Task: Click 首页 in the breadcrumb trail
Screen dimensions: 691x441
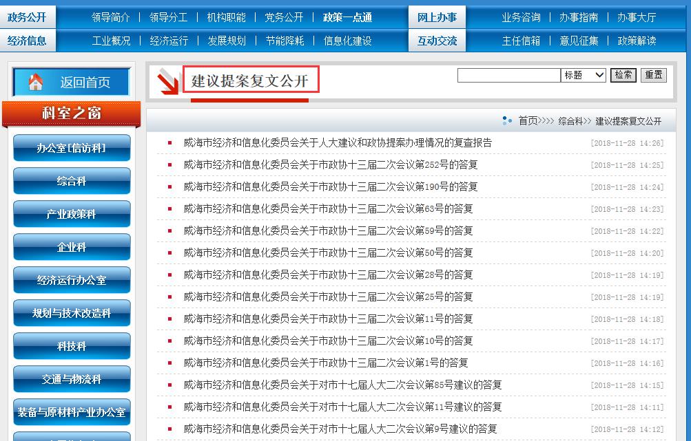Action: click(x=528, y=121)
